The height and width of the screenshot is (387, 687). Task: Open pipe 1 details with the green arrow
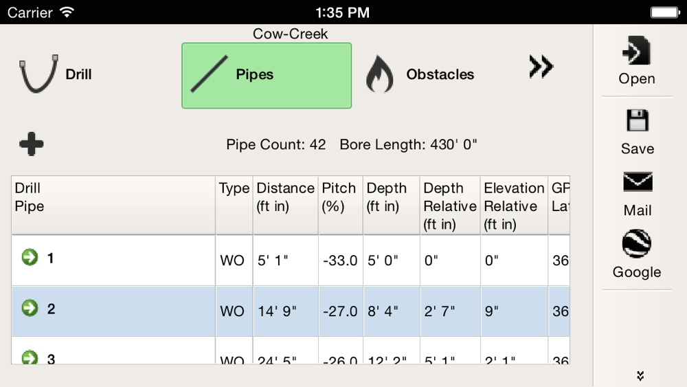pyautogui.click(x=30, y=257)
